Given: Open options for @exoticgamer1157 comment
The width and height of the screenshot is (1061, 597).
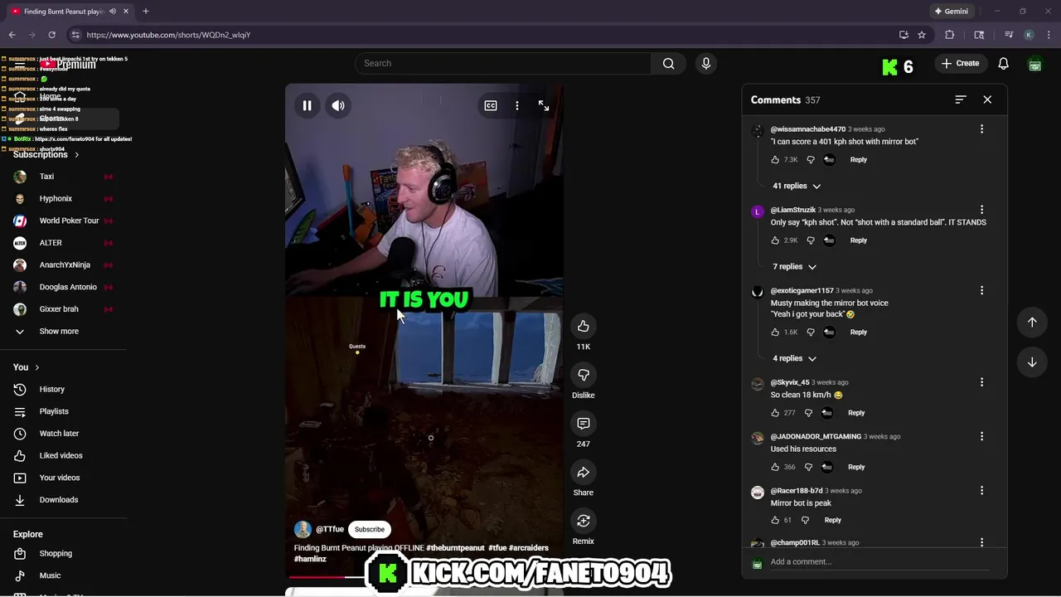Looking at the screenshot, I should [x=981, y=290].
